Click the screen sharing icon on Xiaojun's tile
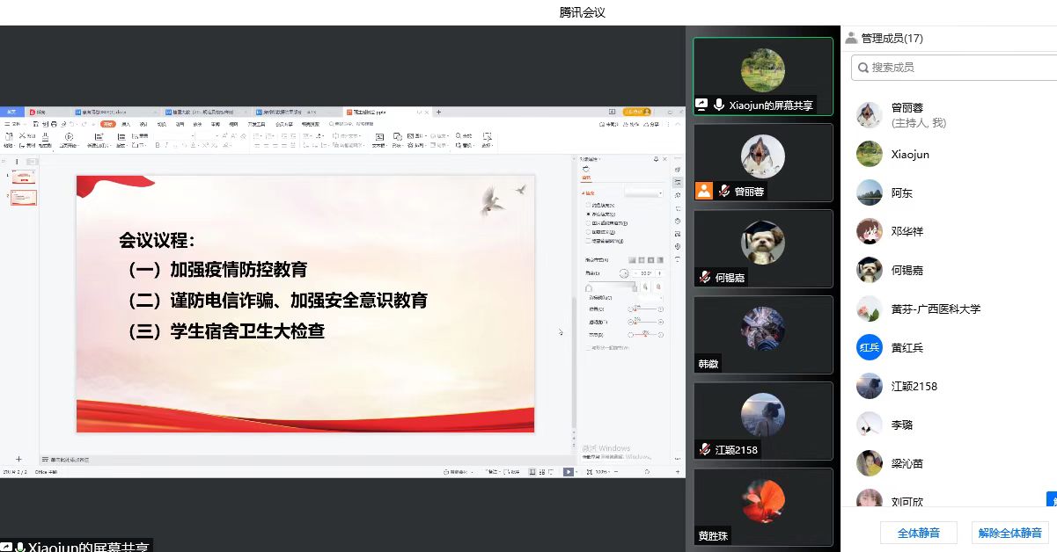Image resolution: width=1057 pixels, height=552 pixels. coord(701,105)
